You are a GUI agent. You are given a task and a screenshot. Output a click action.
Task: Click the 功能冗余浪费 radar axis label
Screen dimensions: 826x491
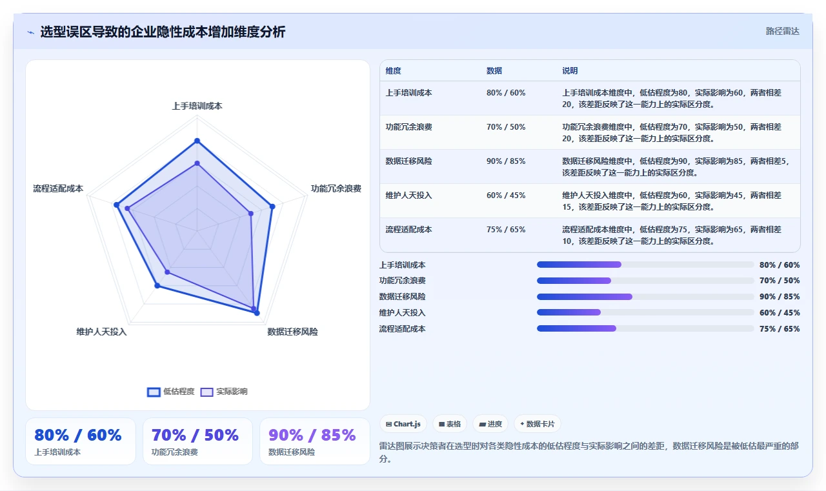336,189
